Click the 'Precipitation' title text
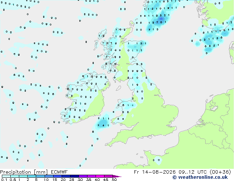Screen dimensions: 234x181 [16, 172]
